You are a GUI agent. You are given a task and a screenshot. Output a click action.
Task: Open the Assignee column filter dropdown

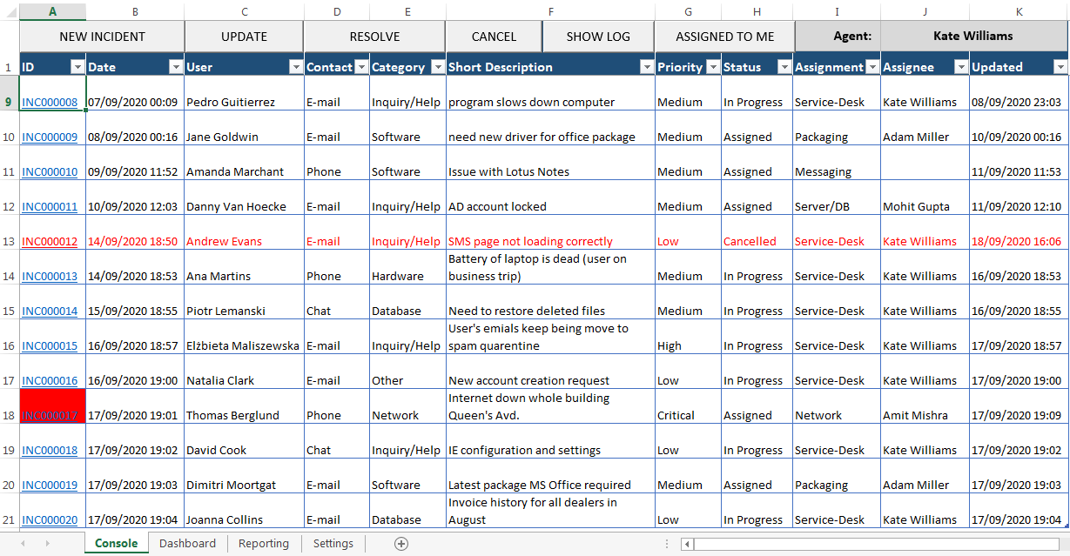tap(960, 67)
